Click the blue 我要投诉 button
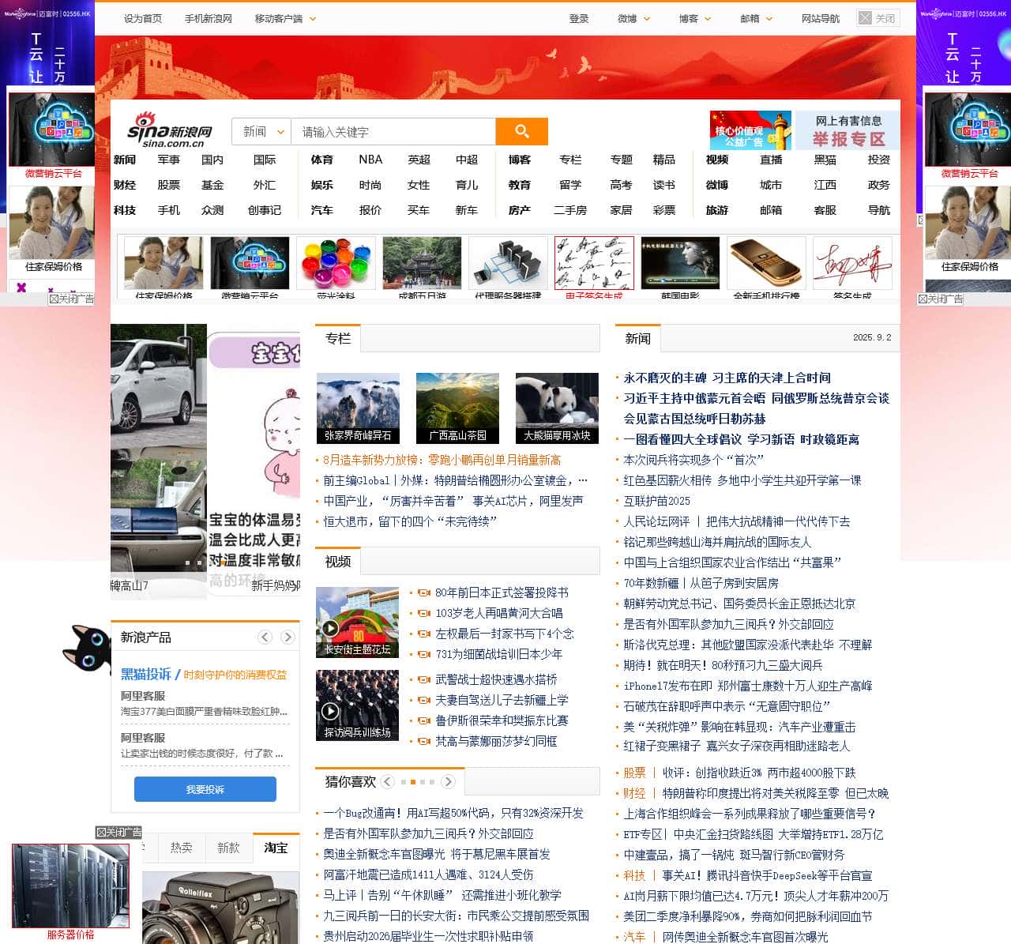1011x944 pixels. (x=205, y=789)
